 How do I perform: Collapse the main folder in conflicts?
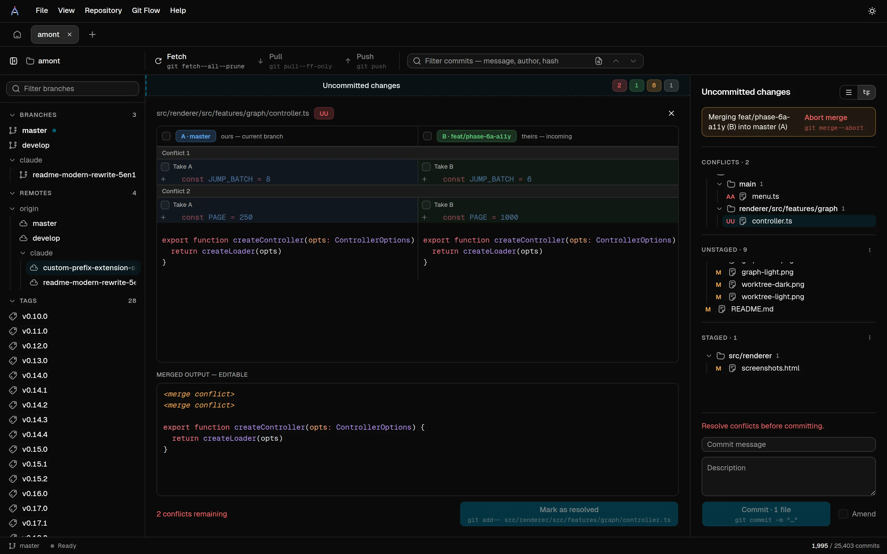coord(719,184)
